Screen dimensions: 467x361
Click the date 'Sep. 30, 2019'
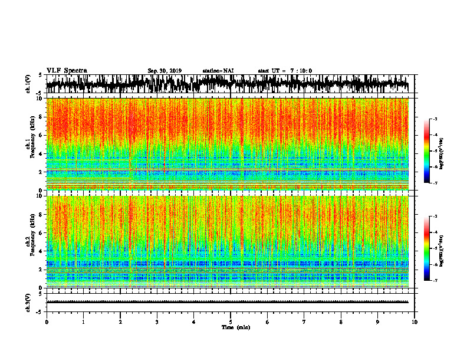click(x=165, y=71)
